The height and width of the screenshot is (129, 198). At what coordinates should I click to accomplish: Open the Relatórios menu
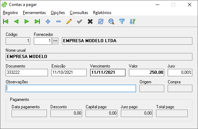click(x=102, y=13)
